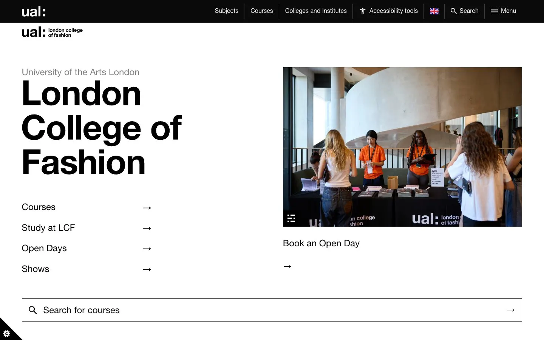
Task: Open the Open Days link
Action: point(44,248)
